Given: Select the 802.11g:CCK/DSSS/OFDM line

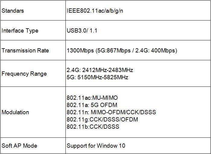Looking at the screenshot, I should pos(102,119).
